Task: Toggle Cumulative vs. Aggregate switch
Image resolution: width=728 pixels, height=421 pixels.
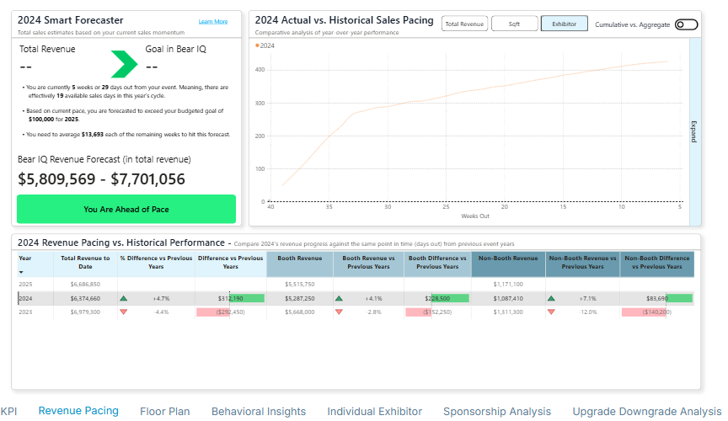Action: tap(686, 24)
